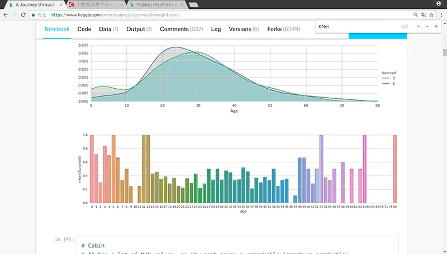The image size is (447, 254).
Task: Open the Chrome three-dot menu
Action: tap(441, 15)
